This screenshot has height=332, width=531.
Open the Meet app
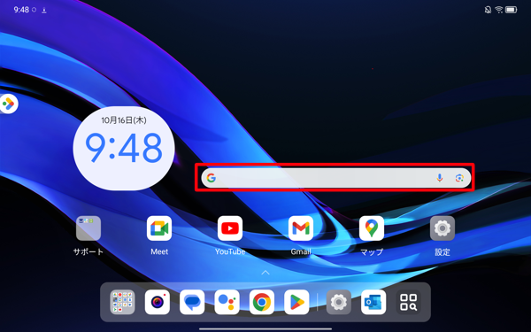point(159,228)
